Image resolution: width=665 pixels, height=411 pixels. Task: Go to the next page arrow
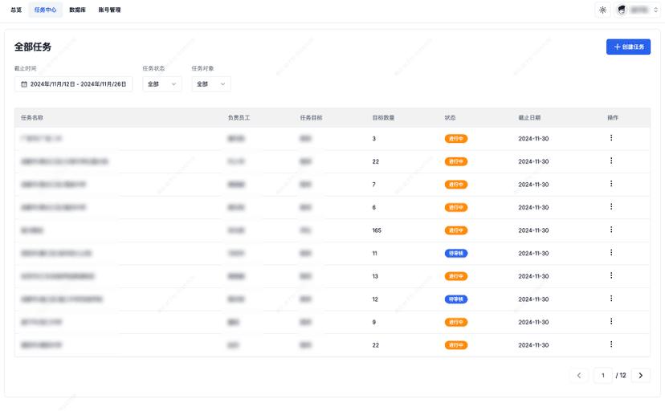point(640,375)
